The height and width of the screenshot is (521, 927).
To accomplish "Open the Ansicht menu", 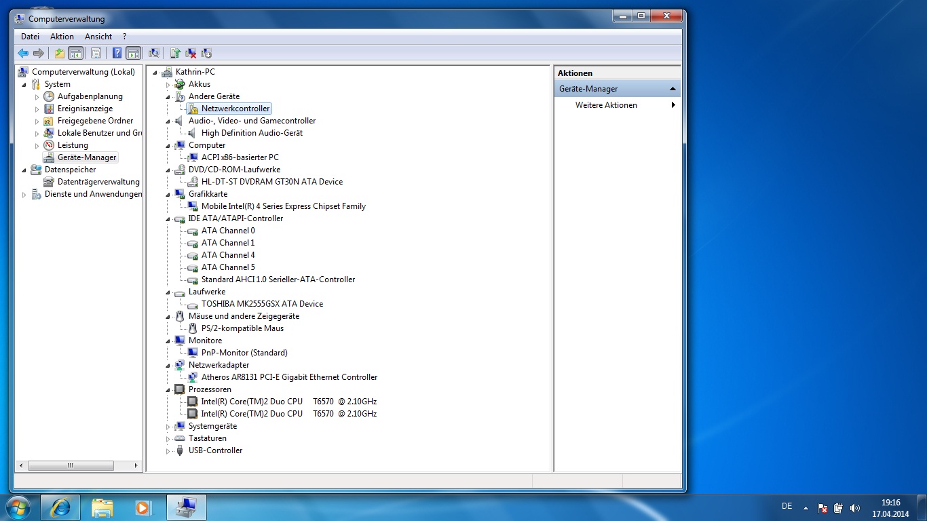I will coord(98,37).
